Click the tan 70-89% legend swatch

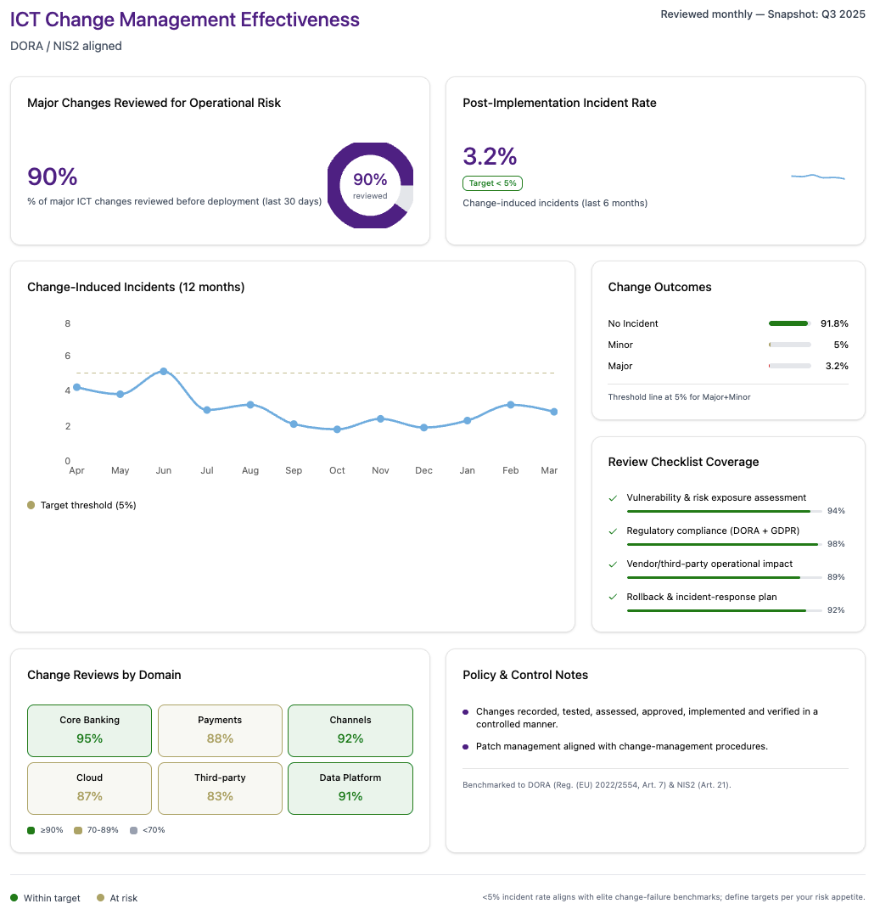(x=77, y=830)
